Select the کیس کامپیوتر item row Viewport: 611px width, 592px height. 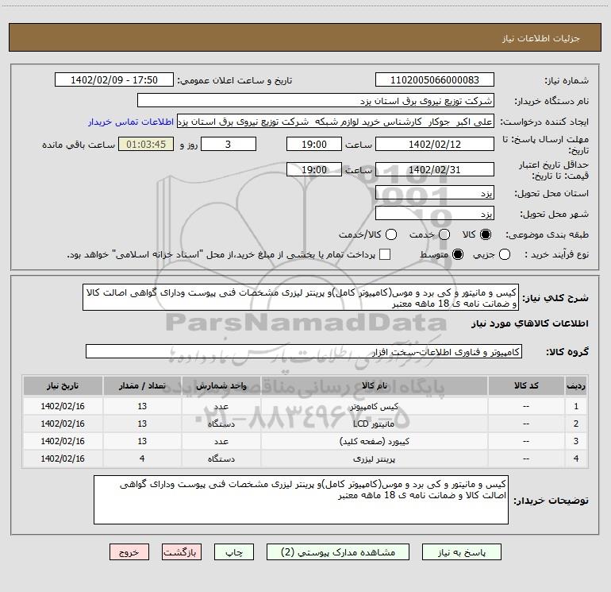305,406
